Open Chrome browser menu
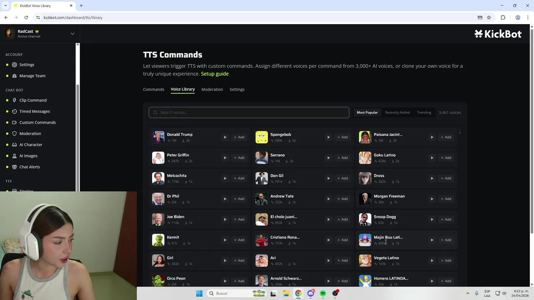 (528, 17)
